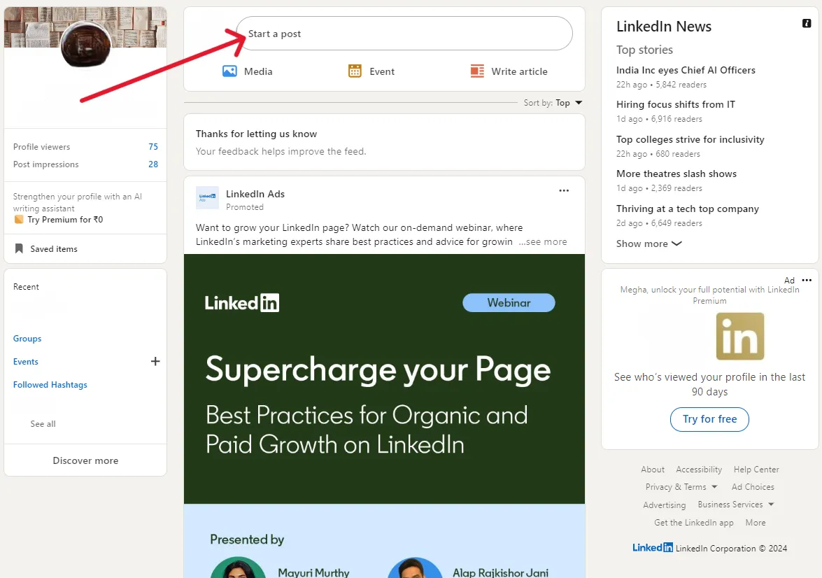Open the story about Chief AI Officers
The height and width of the screenshot is (578, 822).
point(686,70)
